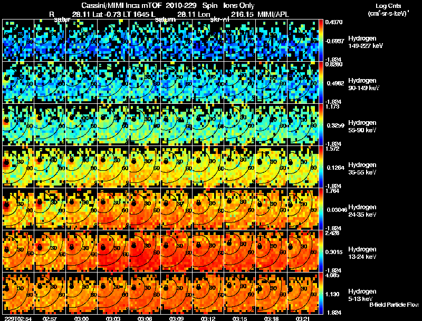Screen dimensions: 422x321
Task: Select the "Hydrogen 90-149 keV" row label
Action: pos(364,84)
